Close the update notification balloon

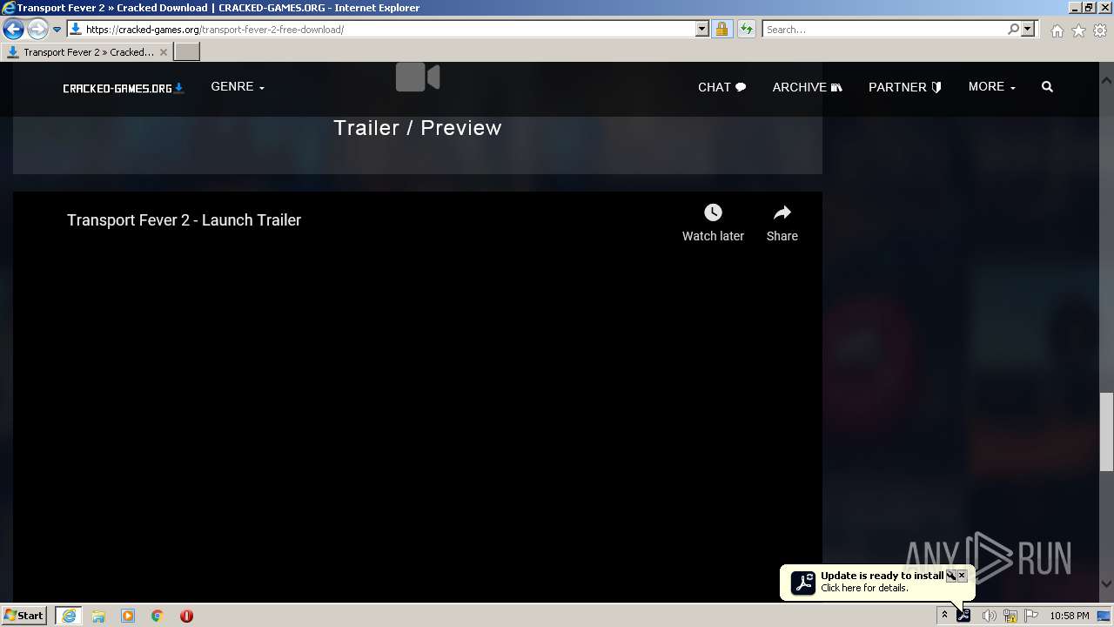[962, 576]
